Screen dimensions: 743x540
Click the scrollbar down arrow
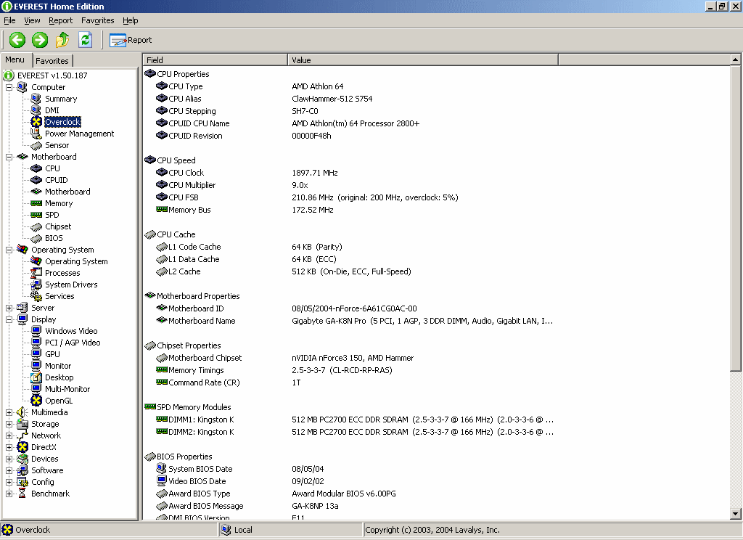pyautogui.click(x=735, y=513)
